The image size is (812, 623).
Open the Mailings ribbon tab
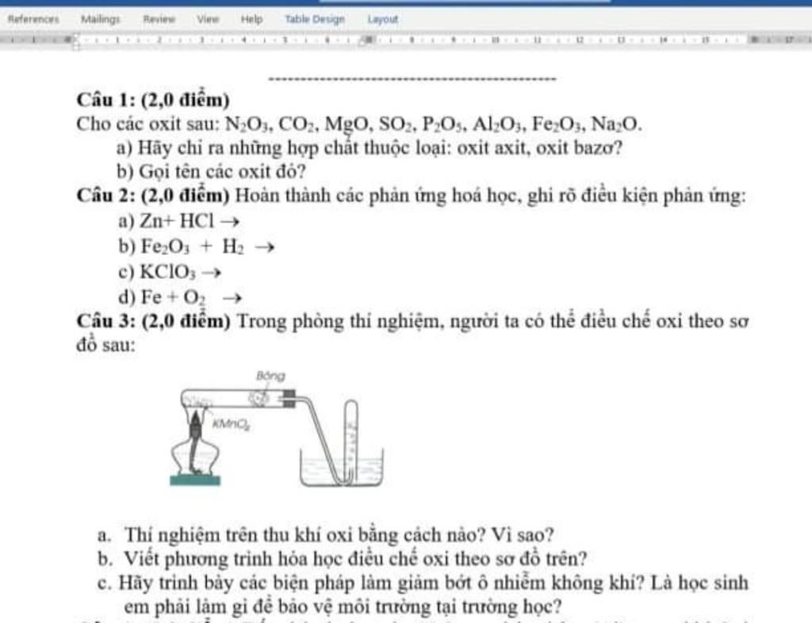[101, 19]
